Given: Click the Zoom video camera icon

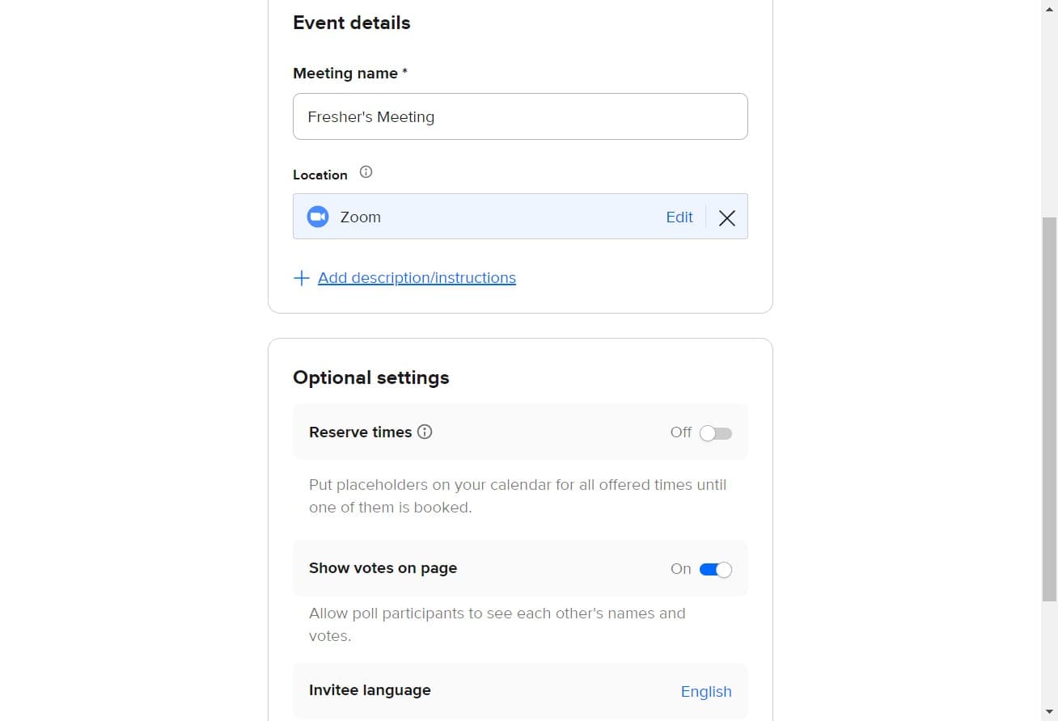Looking at the screenshot, I should pyautogui.click(x=318, y=216).
